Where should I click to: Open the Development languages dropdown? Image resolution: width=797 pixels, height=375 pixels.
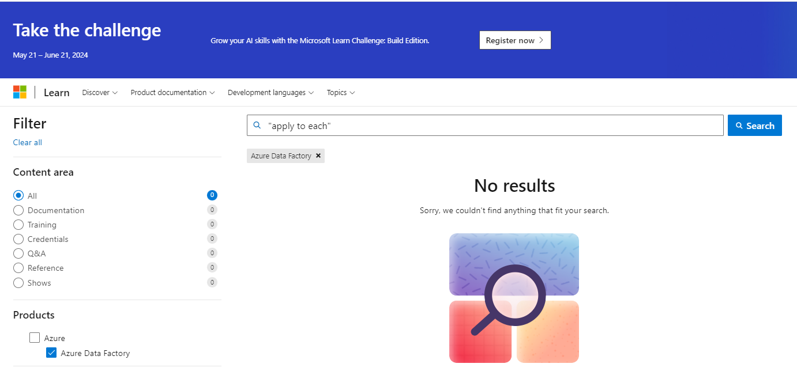[x=270, y=92]
